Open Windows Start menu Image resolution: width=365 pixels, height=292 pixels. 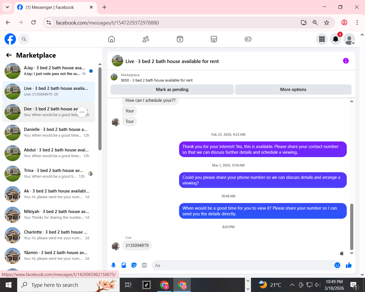coord(9,285)
